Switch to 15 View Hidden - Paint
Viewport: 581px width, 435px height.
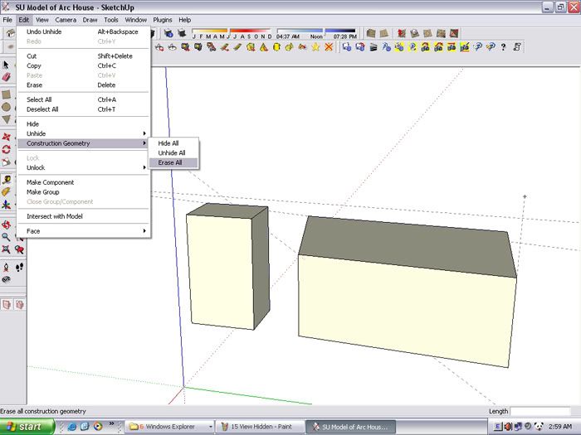click(x=261, y=427)
